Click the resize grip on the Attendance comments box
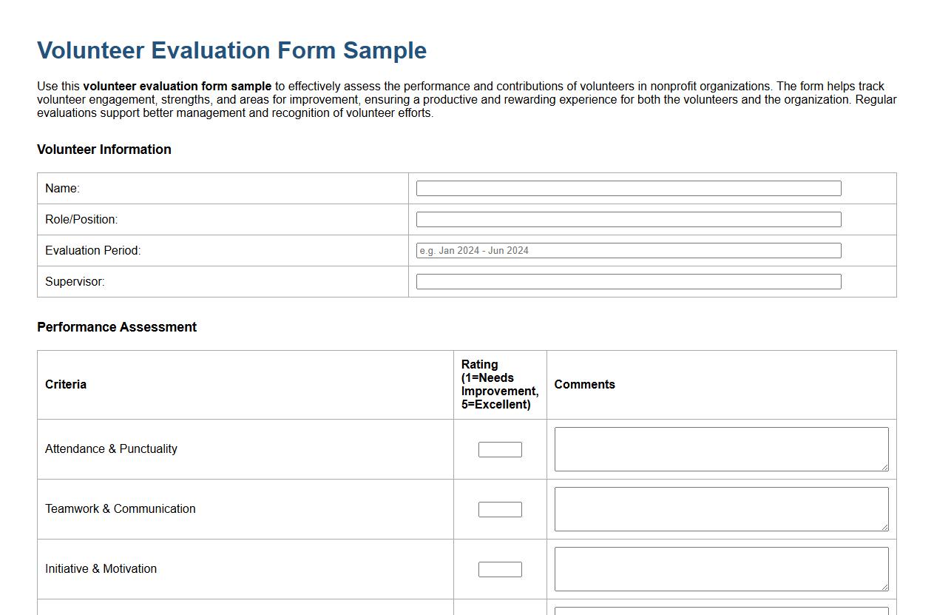Image resolution: width=934 pixels, height=615 pixels. (x=884, y=468)
